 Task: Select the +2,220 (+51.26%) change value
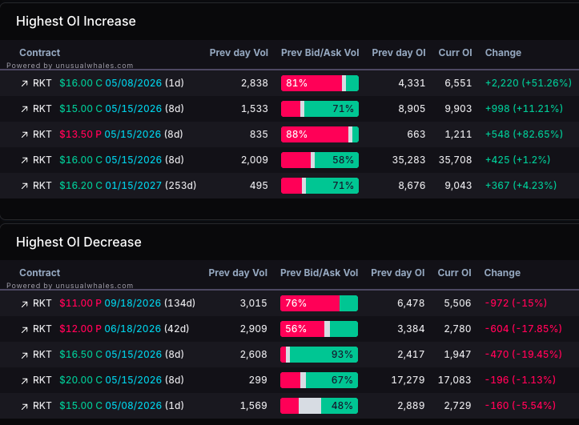click(x=529, y=83)
